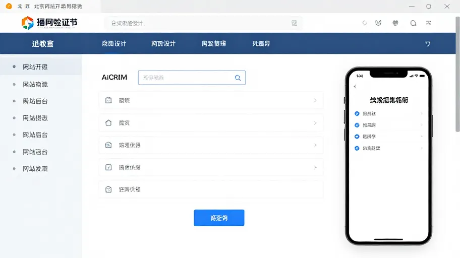Click the bold title in phone preview
The height and width of the screenshot is (258, 460).
click(x=389, y=100)
